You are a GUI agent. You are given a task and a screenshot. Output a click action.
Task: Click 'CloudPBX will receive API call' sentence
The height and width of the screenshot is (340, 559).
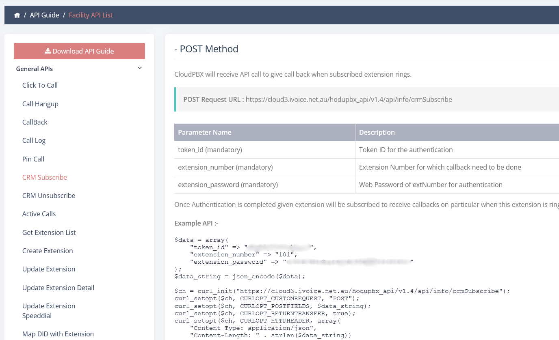(293, 75)
